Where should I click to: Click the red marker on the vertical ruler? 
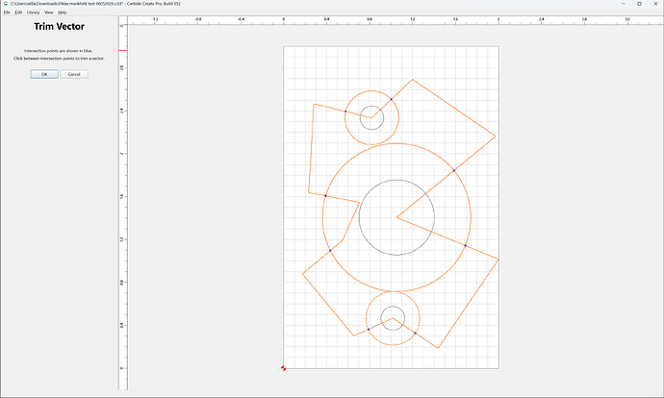tap(123, 50)
